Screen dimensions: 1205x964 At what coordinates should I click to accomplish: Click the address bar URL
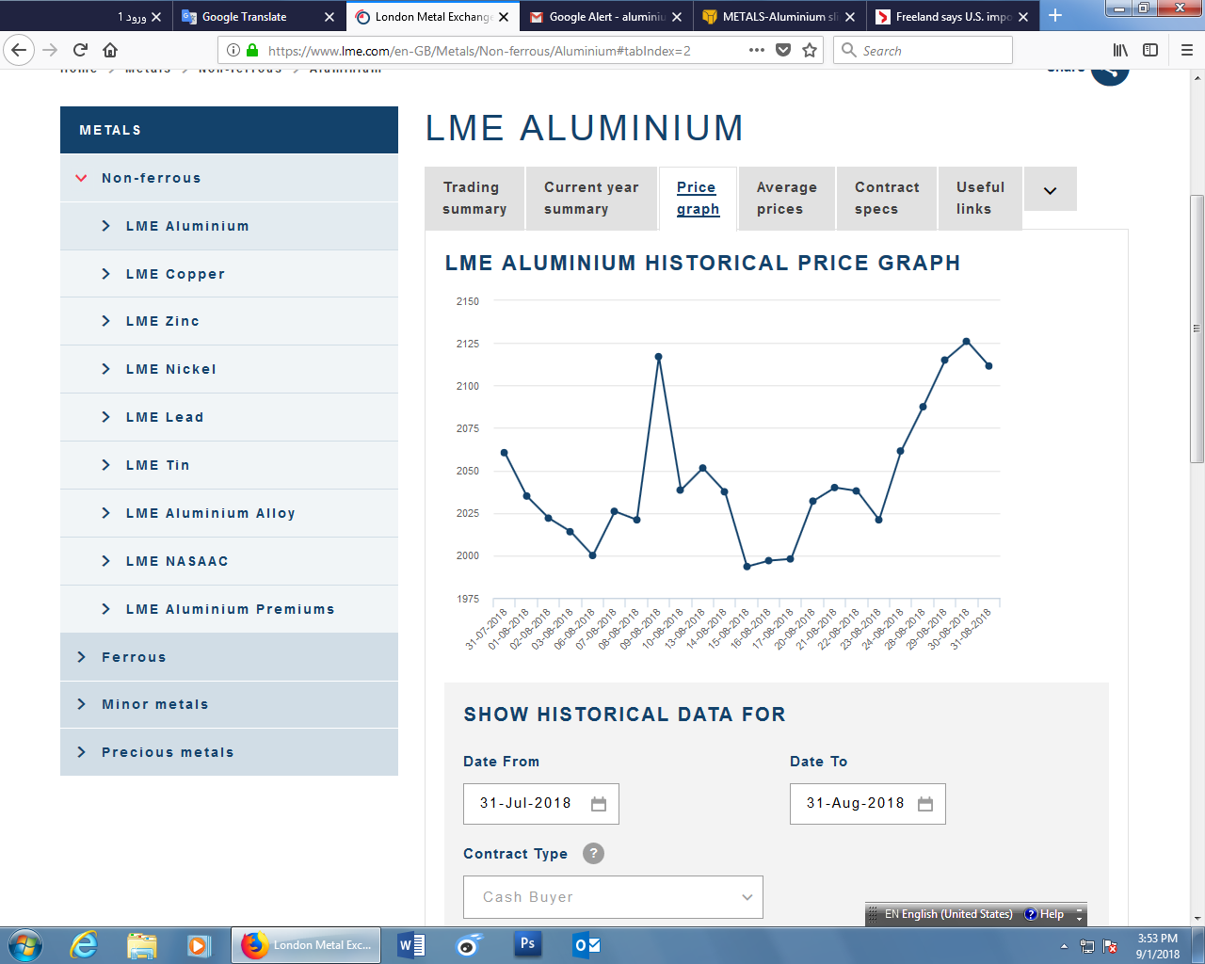coord(479,51)
